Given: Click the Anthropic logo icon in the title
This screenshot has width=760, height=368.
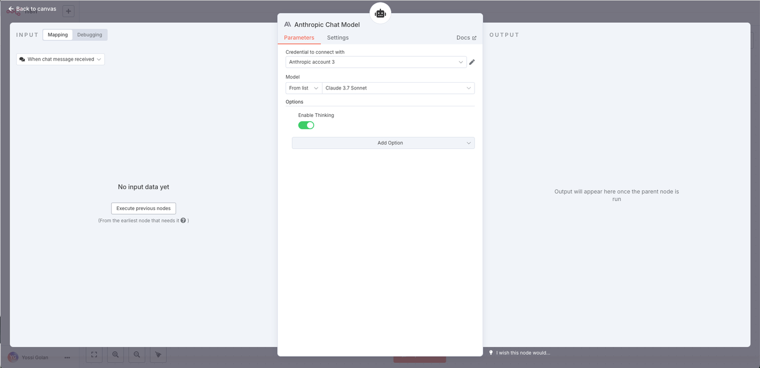Looking at the screenshot, I should [288, 24].
